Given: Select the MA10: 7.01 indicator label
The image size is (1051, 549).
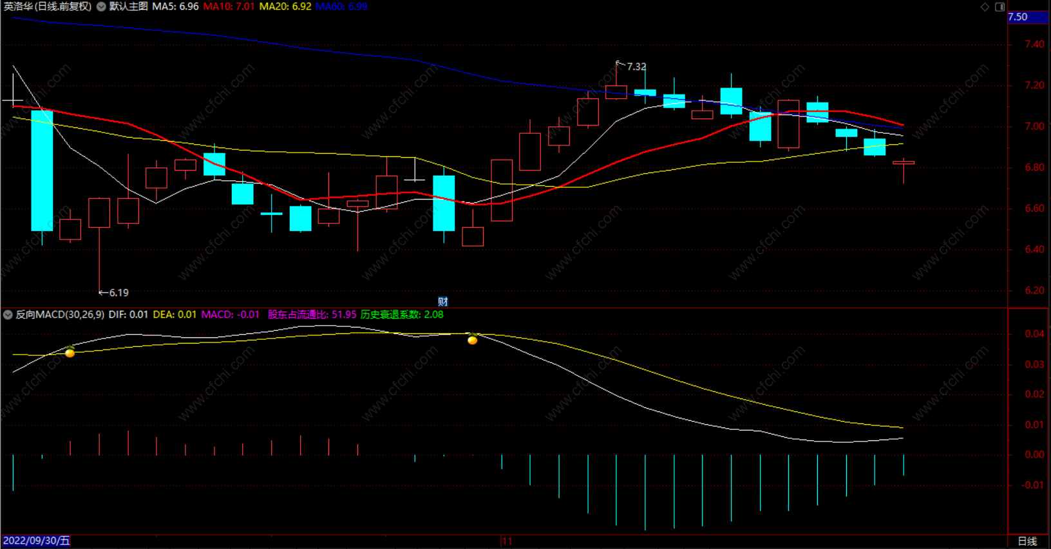Looking at the screenshot, I should pyautogui.click(x=229, y=6).
